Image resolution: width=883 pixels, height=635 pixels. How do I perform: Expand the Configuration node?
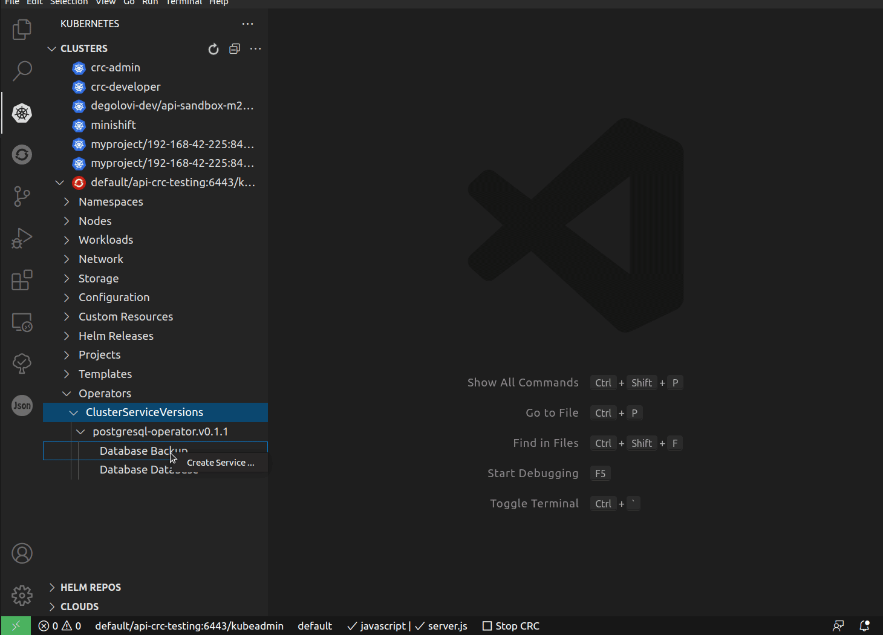tap(67, 298)
